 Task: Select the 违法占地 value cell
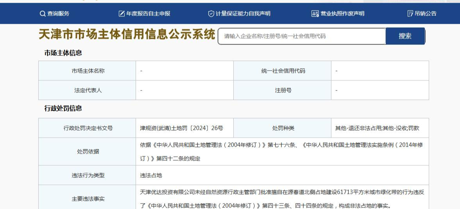tap(282, 175)
